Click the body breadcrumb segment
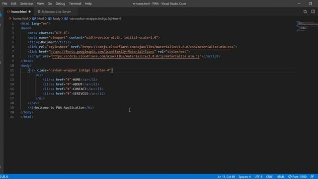The width and height of the screenshot is (318, 179). (57, 19)
